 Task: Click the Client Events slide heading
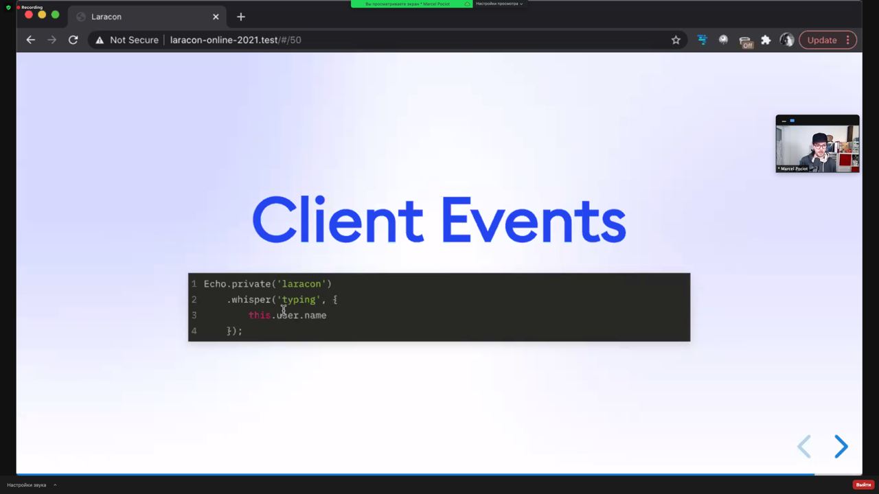(439, 220)
